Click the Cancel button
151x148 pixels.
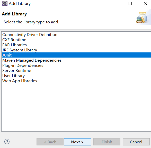[x=136, y=142]
